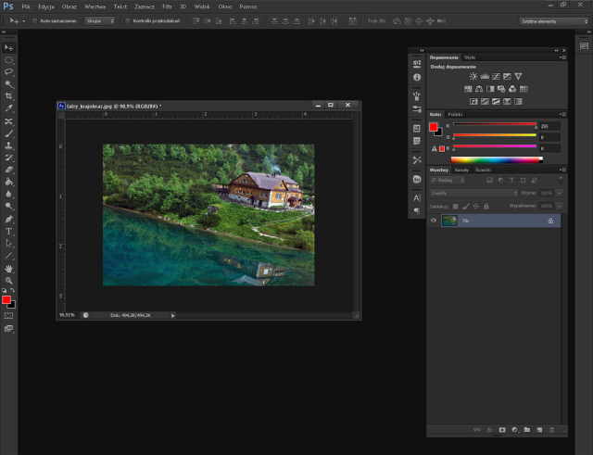Image resolution: width=593 pixels, height=455 pixels.
Task: Add a Levels adjustment
Action: [485, 76]
